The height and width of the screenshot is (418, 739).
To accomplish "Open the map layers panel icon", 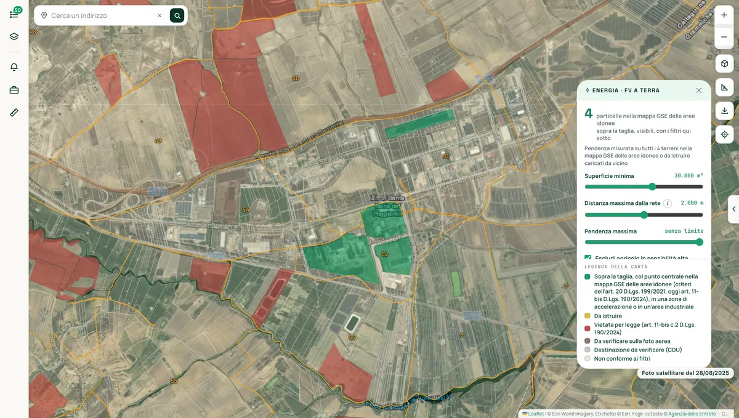I will tap(14, 36).
